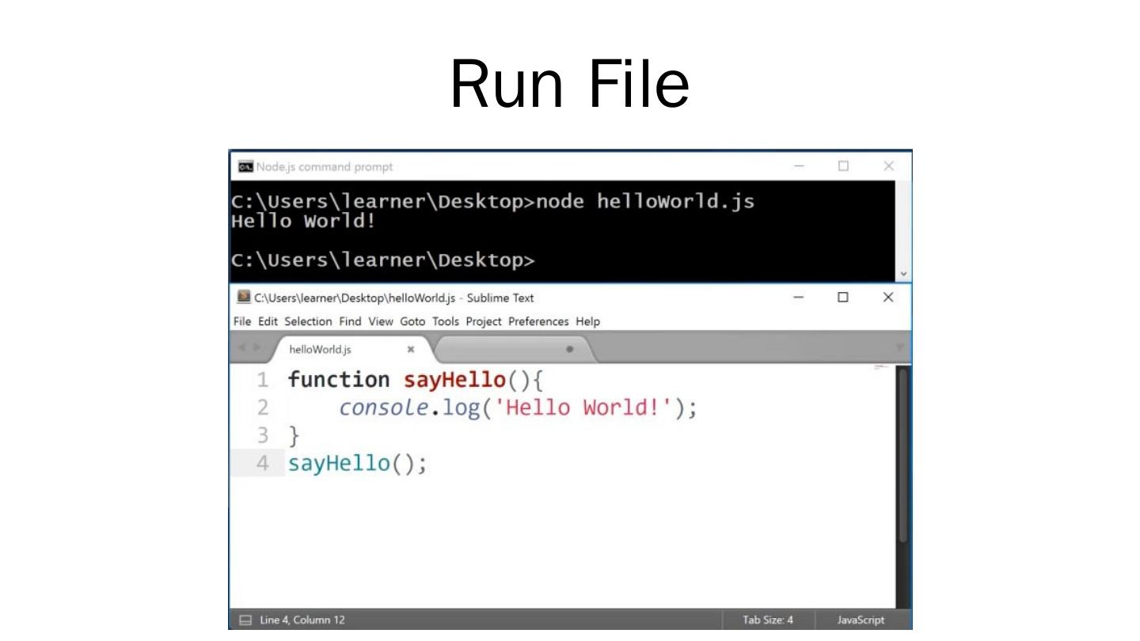The image size is (1140, 641).
Task: Minimize the Node.js command prompt window
Action: pyautogui.click(x=799, y=166)
